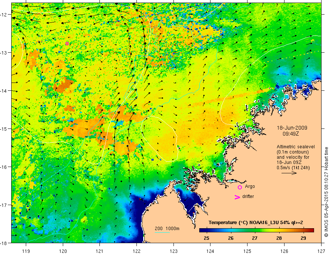Click the latitude axis label -18

click(4, 243)
